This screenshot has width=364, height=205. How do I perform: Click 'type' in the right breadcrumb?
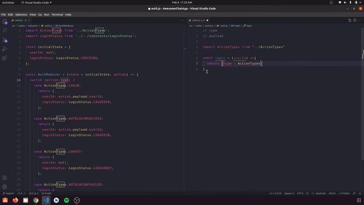coord(249,26)
